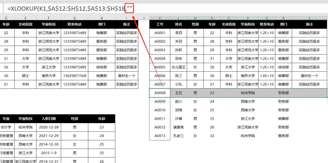Viewport: 328px width, 163px height.
Task: Select the cell containing A0003
Action: pyautogui.click(x=160, y=50)
